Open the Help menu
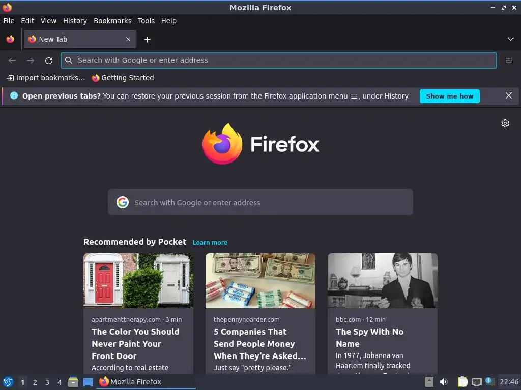521x390 pixels. tap(169, 21)
